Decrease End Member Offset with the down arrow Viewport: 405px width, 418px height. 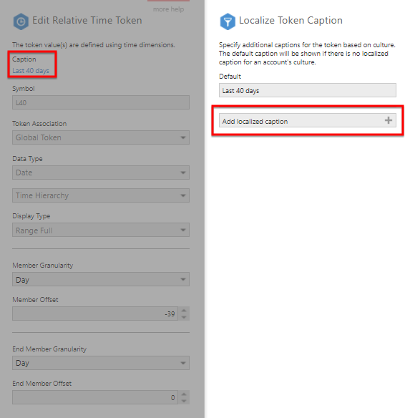click(x=184, y=401)
